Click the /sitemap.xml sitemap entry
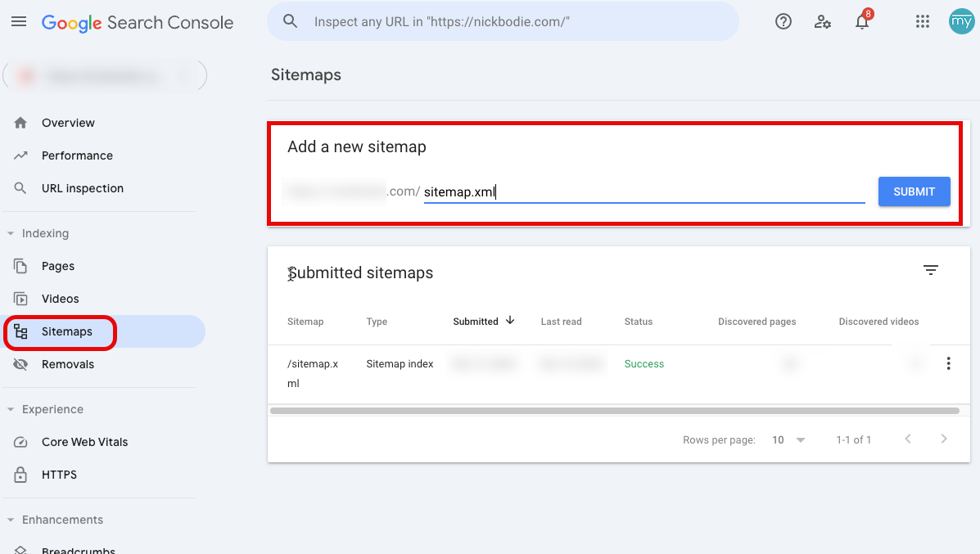 click(x=313, y=373)
